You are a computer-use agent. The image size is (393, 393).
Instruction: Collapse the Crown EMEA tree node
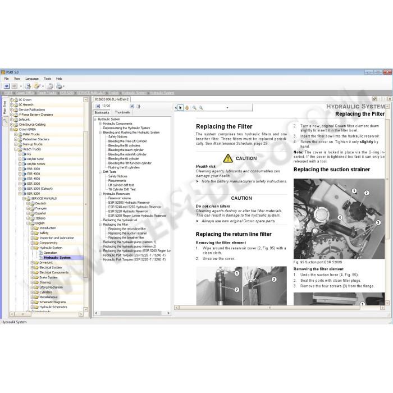pos(12,130)
